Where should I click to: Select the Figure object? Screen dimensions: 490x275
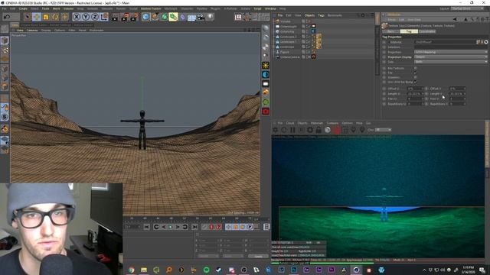284,52
